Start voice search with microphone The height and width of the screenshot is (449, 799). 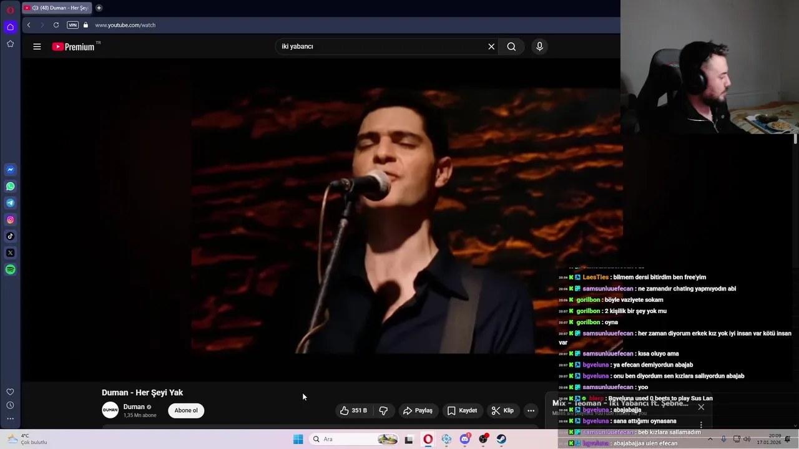540,46
